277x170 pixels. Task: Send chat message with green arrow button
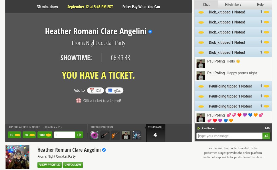click(266, 136)
